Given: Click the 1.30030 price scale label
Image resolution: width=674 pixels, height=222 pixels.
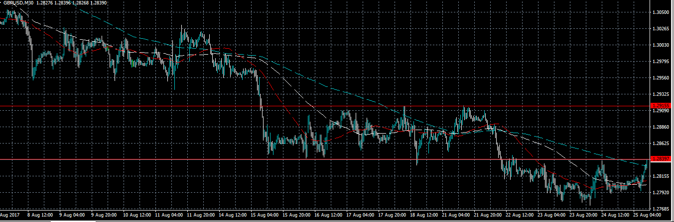Looking at the screenshot, I should (661, 45).
